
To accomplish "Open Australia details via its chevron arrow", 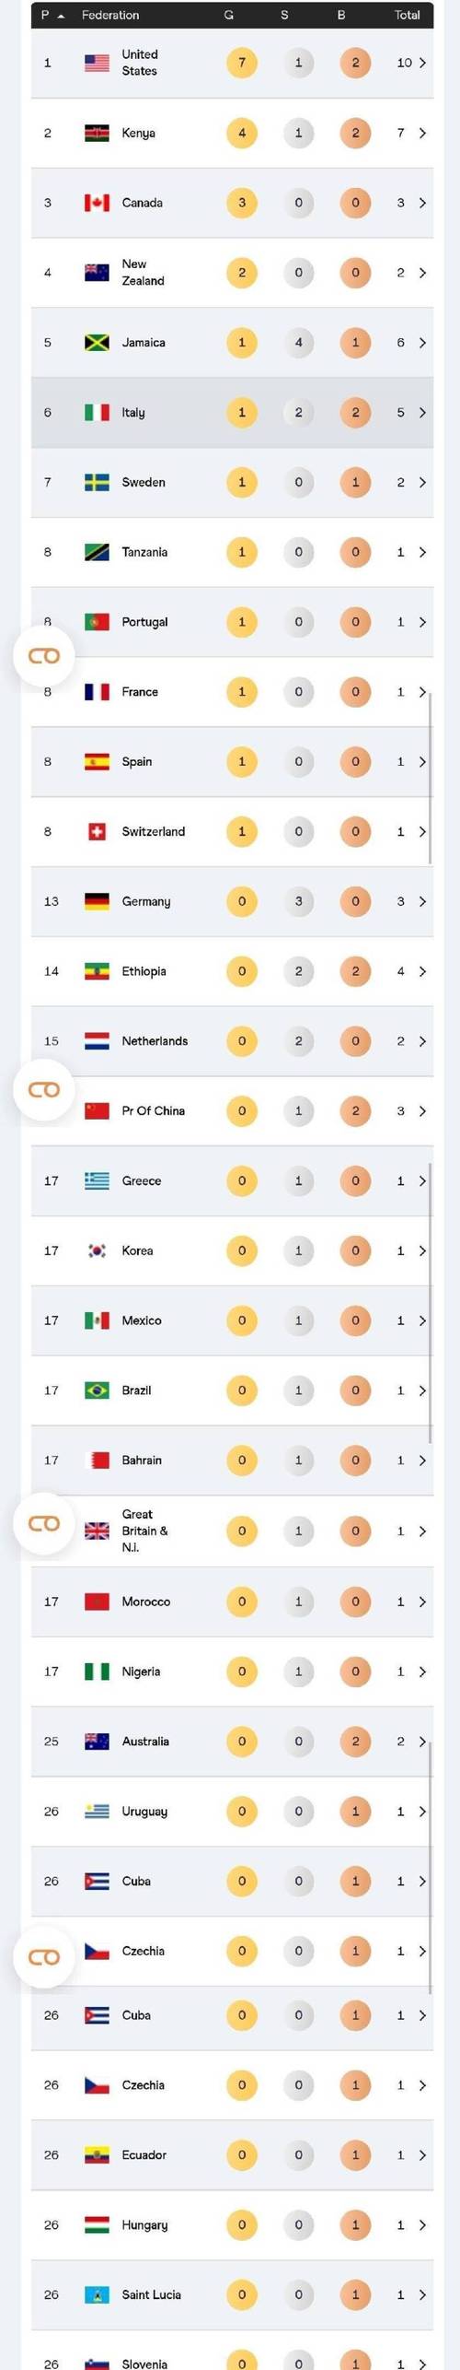I will [422, 1742].
